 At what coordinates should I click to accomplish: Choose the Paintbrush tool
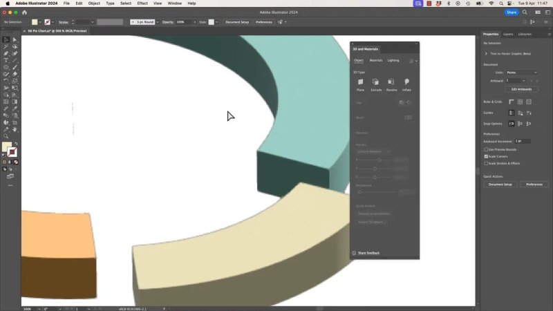[15, 67]
